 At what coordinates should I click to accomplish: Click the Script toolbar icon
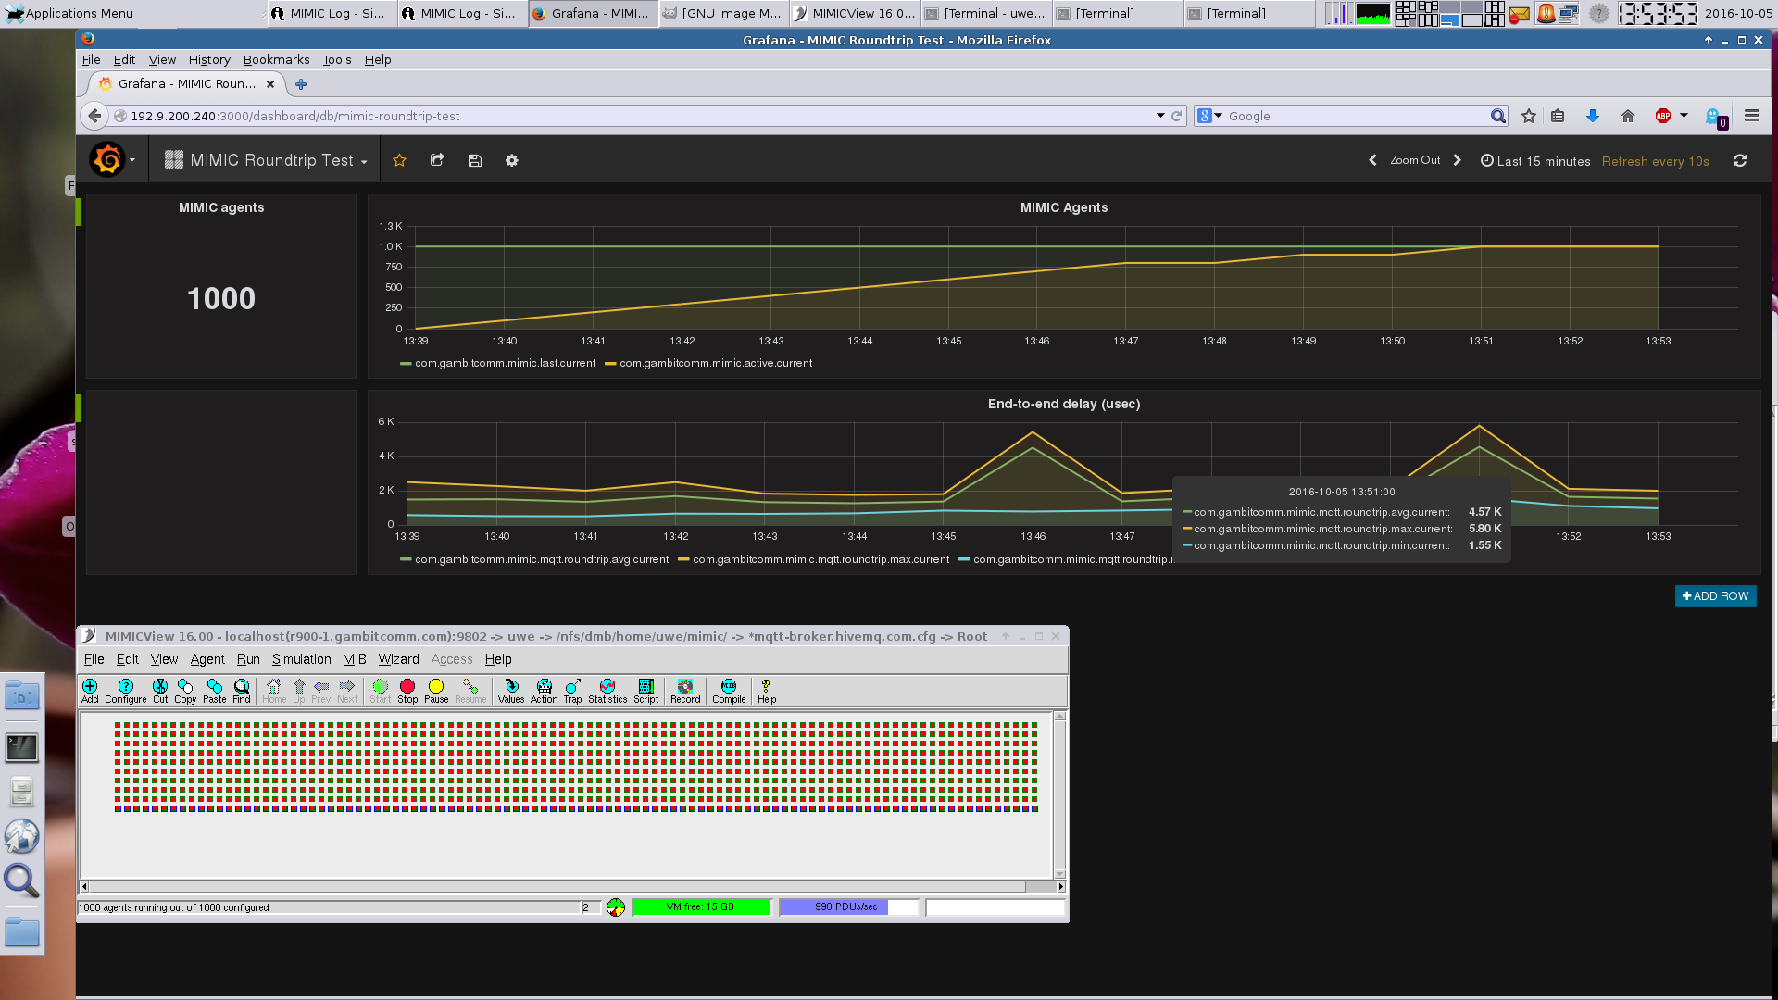646,691
